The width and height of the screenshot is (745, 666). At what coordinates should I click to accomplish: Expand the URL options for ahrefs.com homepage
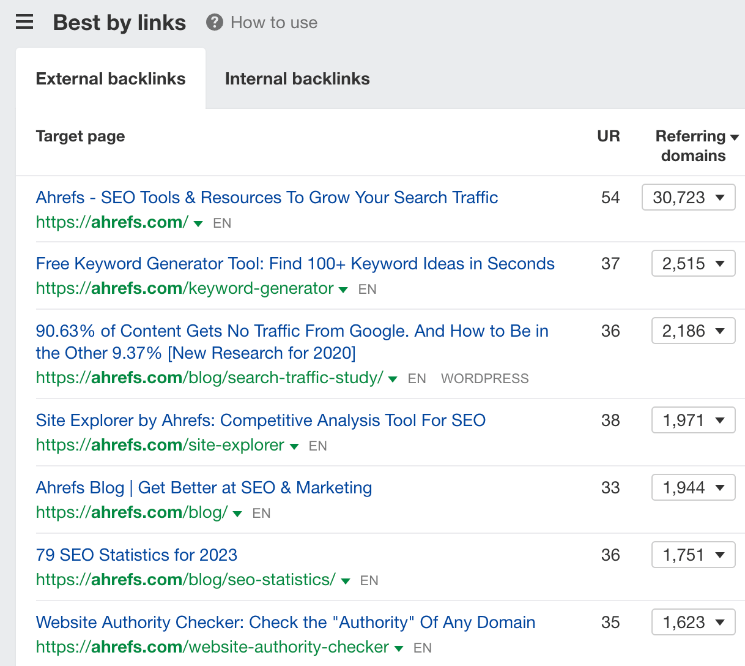[x=198, y=223]
